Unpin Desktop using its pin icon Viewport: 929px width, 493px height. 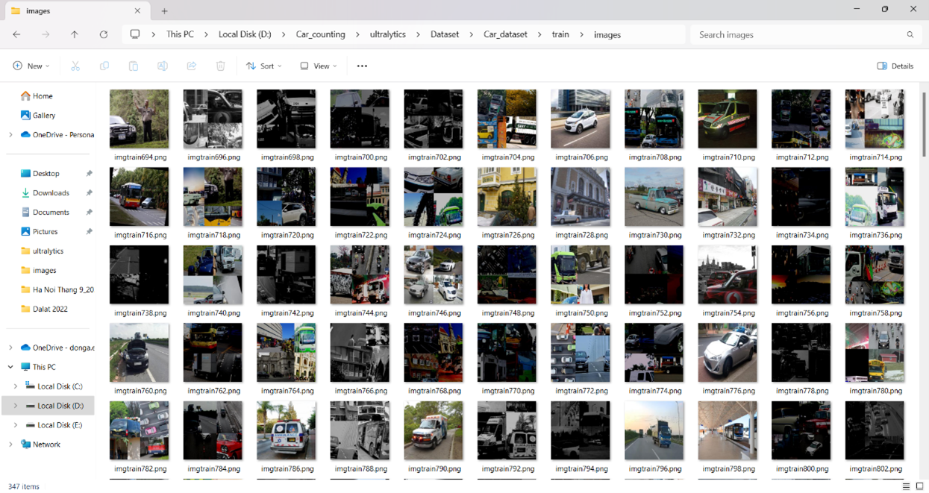coord(89,174)
